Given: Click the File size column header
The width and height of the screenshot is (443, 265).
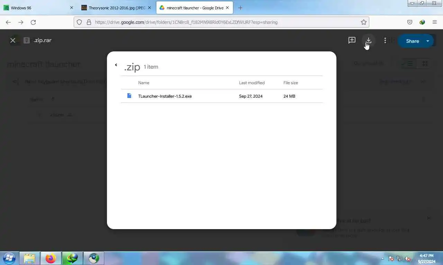Looking at the screenshot, I should click(x=291, y=83).
